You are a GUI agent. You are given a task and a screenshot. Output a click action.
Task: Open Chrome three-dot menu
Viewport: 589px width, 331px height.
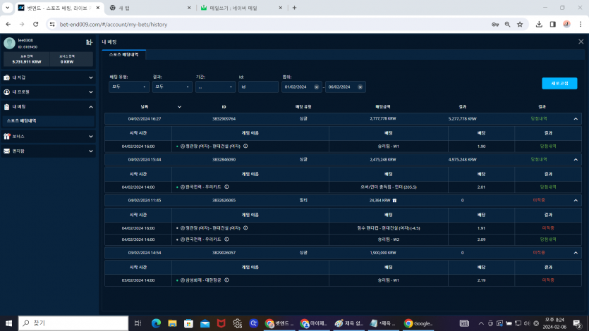click(581, 25)
